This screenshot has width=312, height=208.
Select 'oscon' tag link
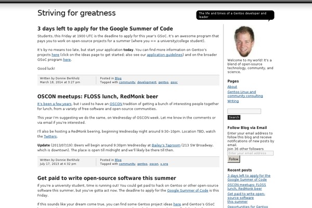coord(154,164)
